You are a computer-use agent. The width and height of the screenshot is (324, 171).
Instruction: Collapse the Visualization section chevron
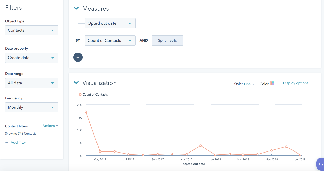(76, 83)
